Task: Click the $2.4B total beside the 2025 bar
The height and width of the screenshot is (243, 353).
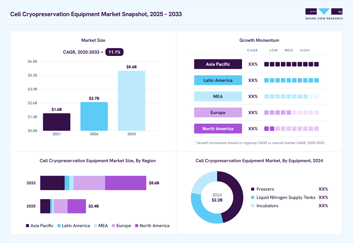Action: 94,206
